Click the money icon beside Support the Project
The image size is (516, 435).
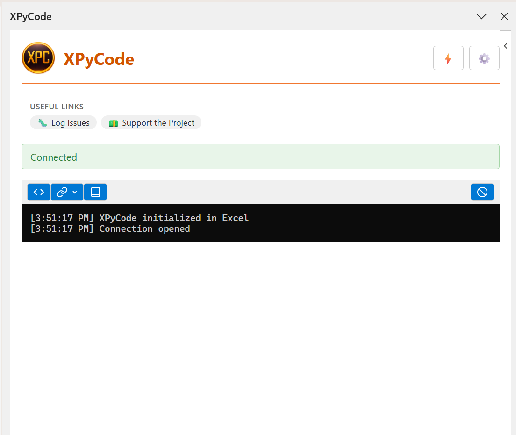point(113,123)
